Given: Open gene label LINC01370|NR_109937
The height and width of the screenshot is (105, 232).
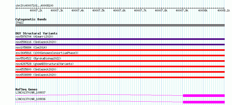Looking at the screenshot, I should pos(30,92).
